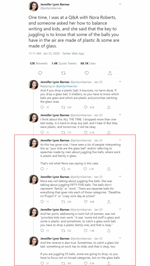Like the reply with 7.4K likes

[86, 231]
